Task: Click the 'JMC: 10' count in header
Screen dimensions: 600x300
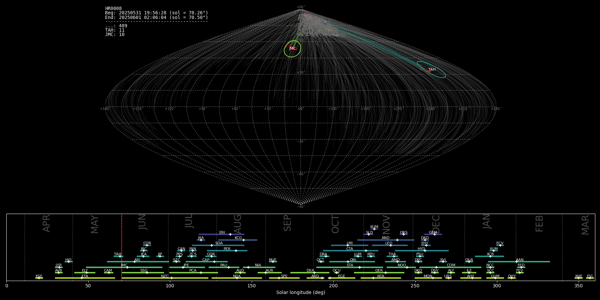Action: [x=115, y=35]
